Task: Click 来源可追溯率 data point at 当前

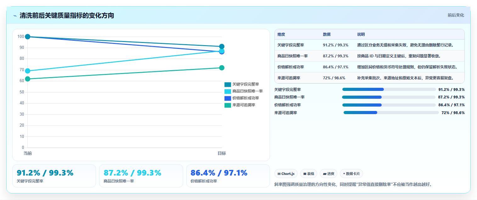Action: 28,79
